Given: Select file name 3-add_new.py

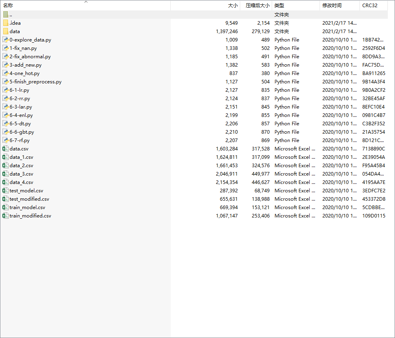Looking at the screenshot, I should pyautogui.click(x=26, y=65).
